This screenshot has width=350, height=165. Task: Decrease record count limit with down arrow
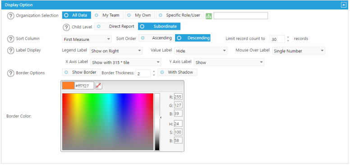tap(288, 41)
